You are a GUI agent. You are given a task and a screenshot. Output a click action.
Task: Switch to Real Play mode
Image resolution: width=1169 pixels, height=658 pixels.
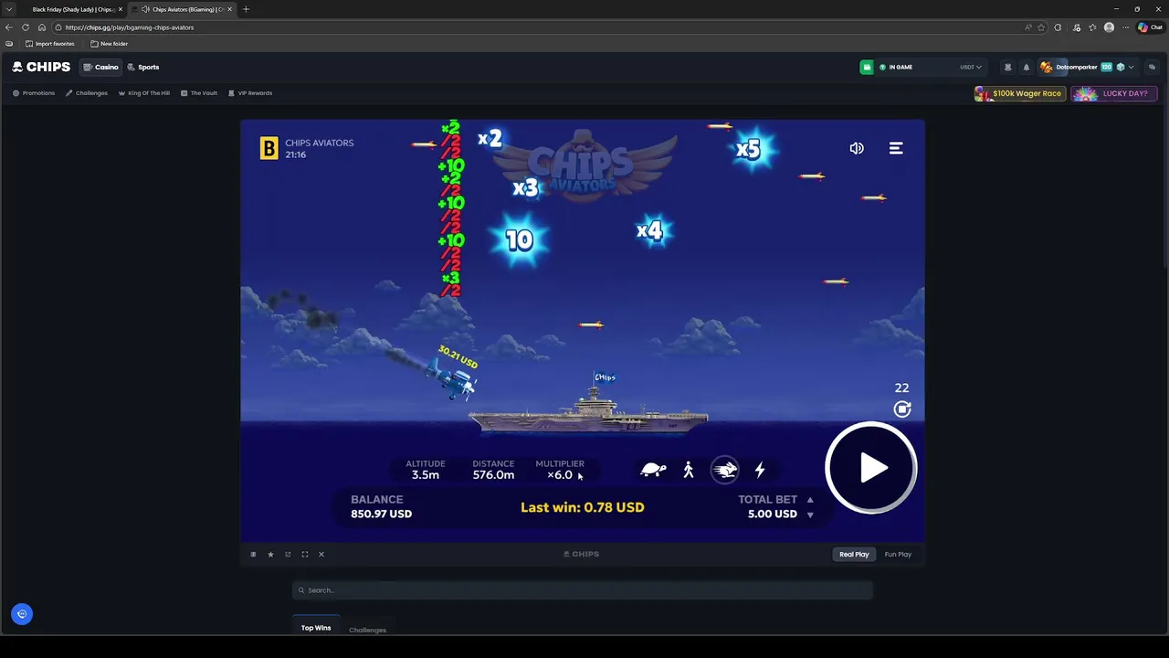point(854,554)
